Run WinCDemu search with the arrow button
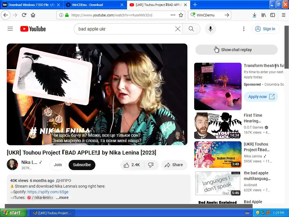This screenshot has height=217, width=289. coord(227,15)
